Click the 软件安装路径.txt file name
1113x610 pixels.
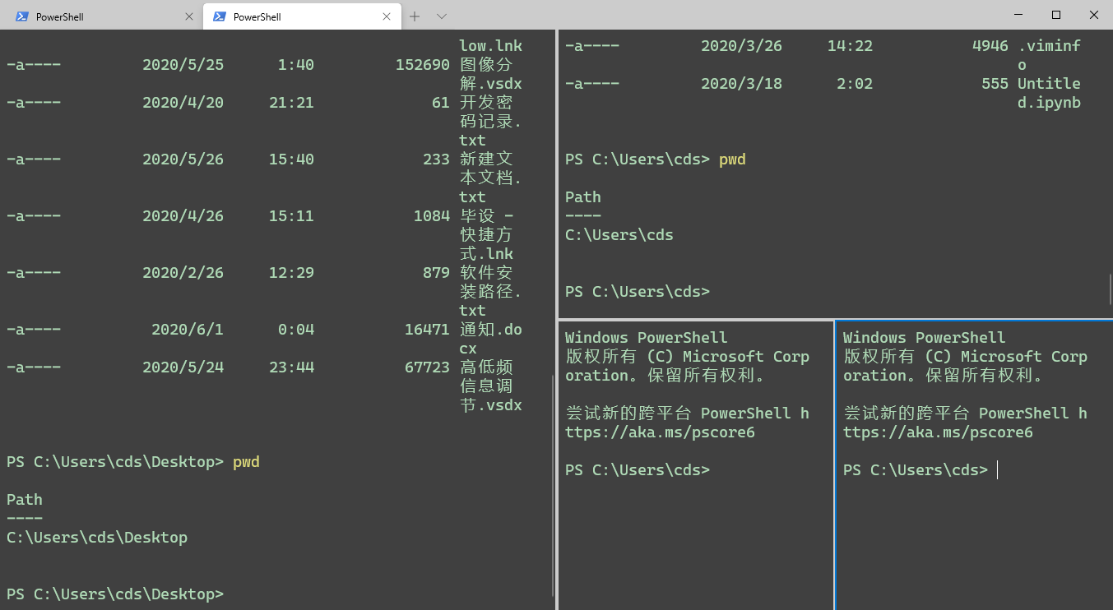(x=491, y=291)
